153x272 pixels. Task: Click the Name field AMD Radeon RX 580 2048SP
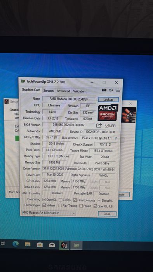coord(69,99)
